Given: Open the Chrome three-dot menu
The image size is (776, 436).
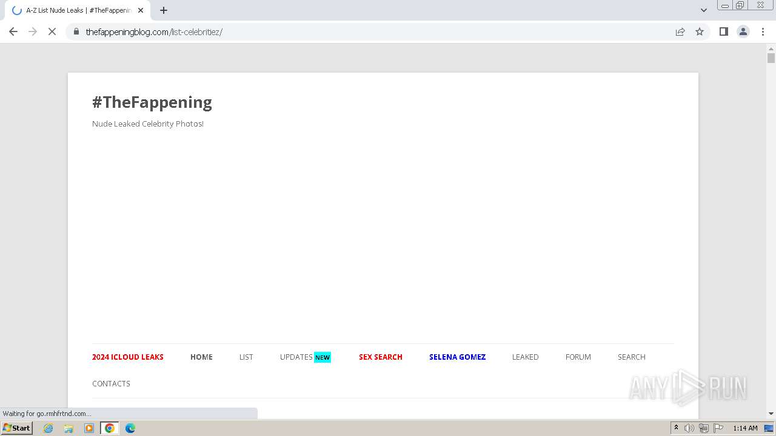Looking at the screenshot, I should tap(763, 31).
